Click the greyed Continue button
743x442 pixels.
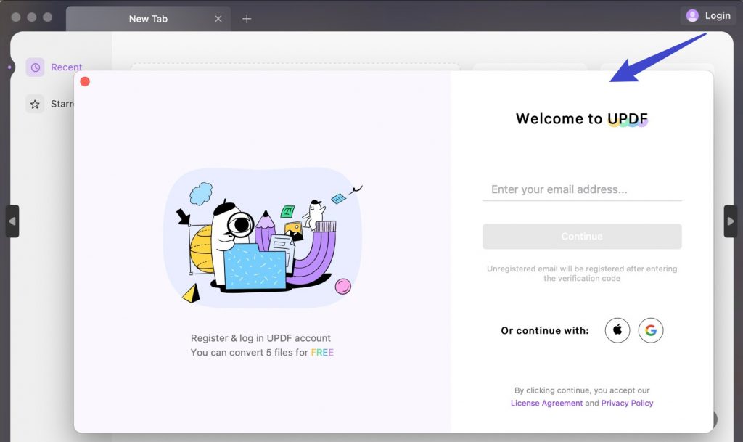tap(582, 237)
